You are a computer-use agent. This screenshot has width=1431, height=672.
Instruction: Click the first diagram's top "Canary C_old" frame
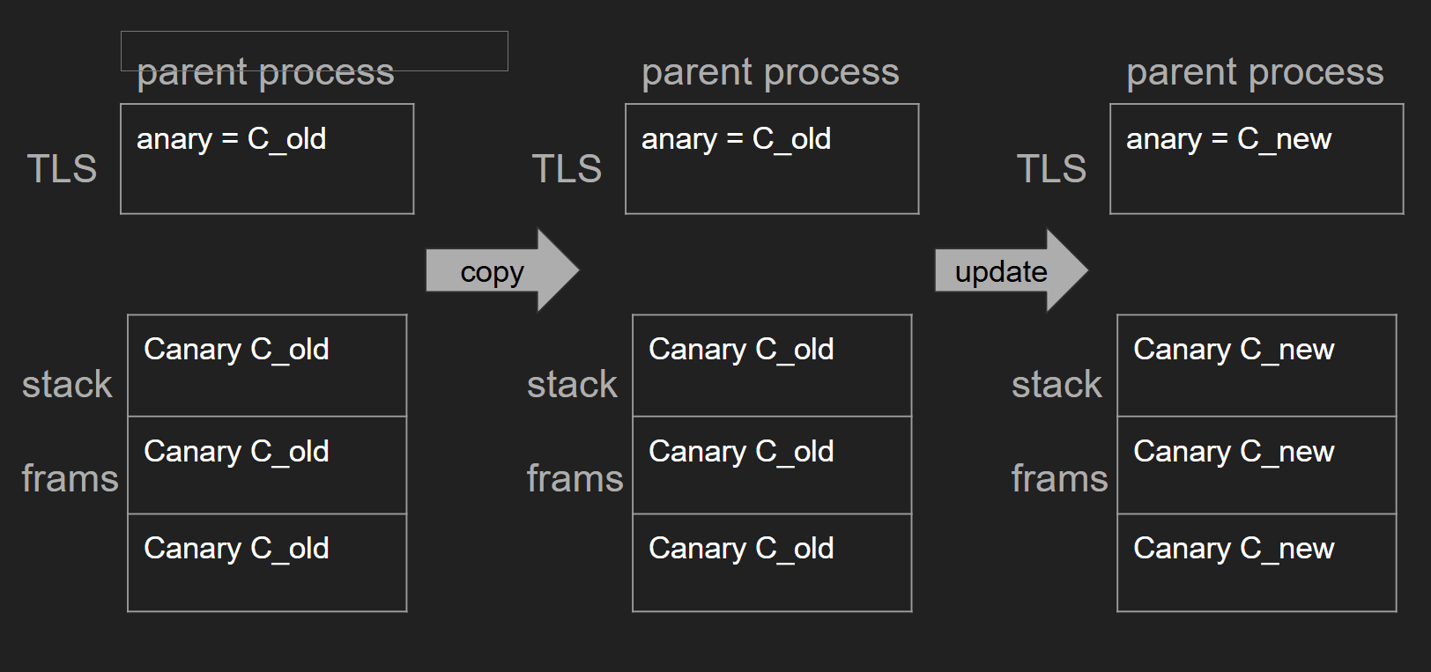pyautogui.click(x=267, y=366)
